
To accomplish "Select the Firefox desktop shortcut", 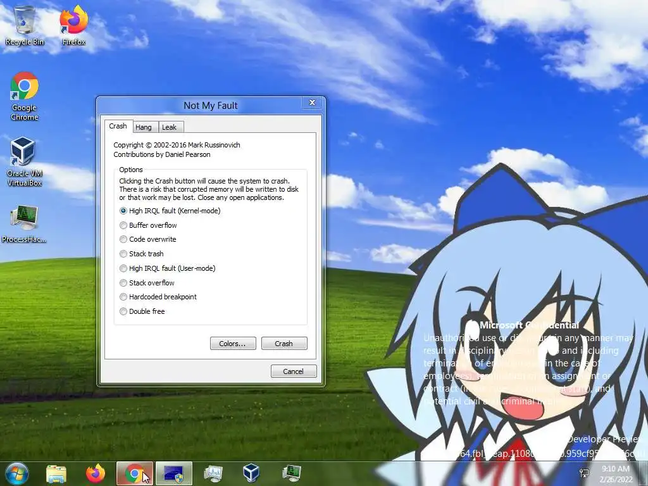I will [x=74, y=25].
